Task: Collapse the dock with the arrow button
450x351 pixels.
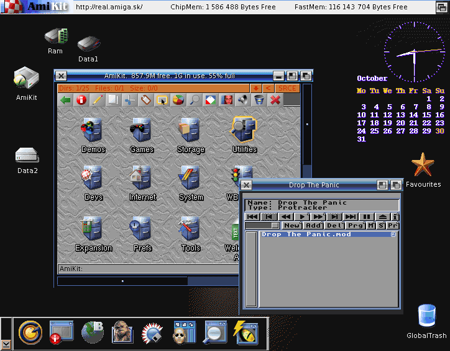Action: (x=6, y=344)
